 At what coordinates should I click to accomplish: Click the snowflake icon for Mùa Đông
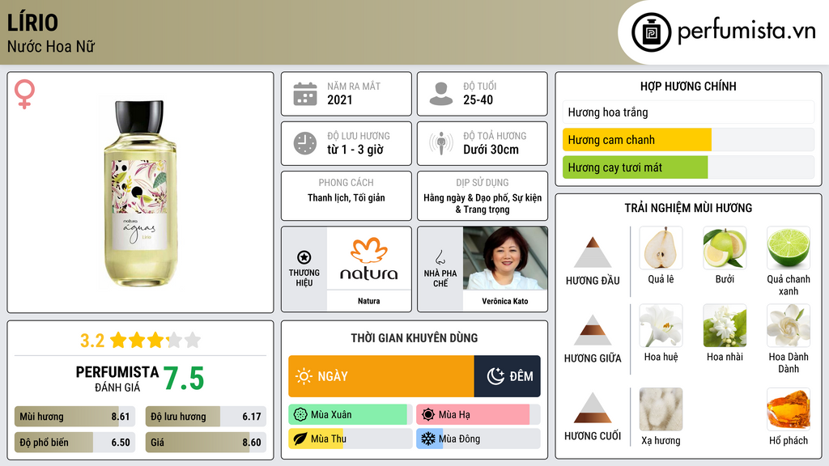[x=428, y=438]
